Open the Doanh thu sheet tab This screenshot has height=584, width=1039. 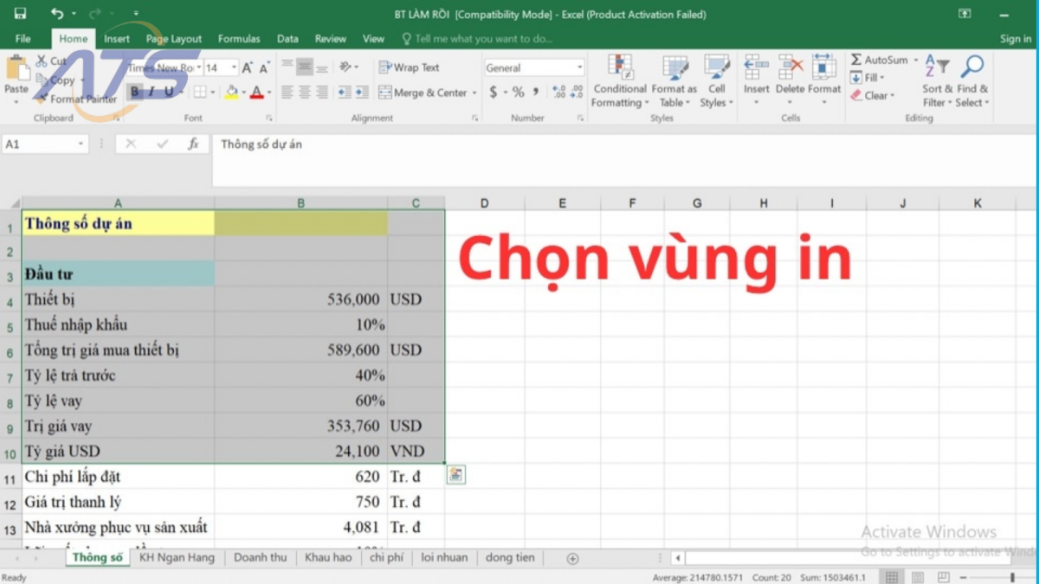(x=260, y=557)
